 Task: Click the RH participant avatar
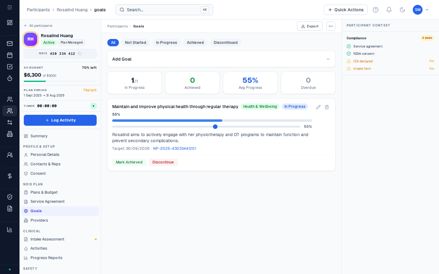[x=30, y=39]
